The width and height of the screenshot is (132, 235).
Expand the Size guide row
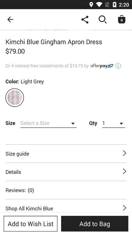(66, 153)
